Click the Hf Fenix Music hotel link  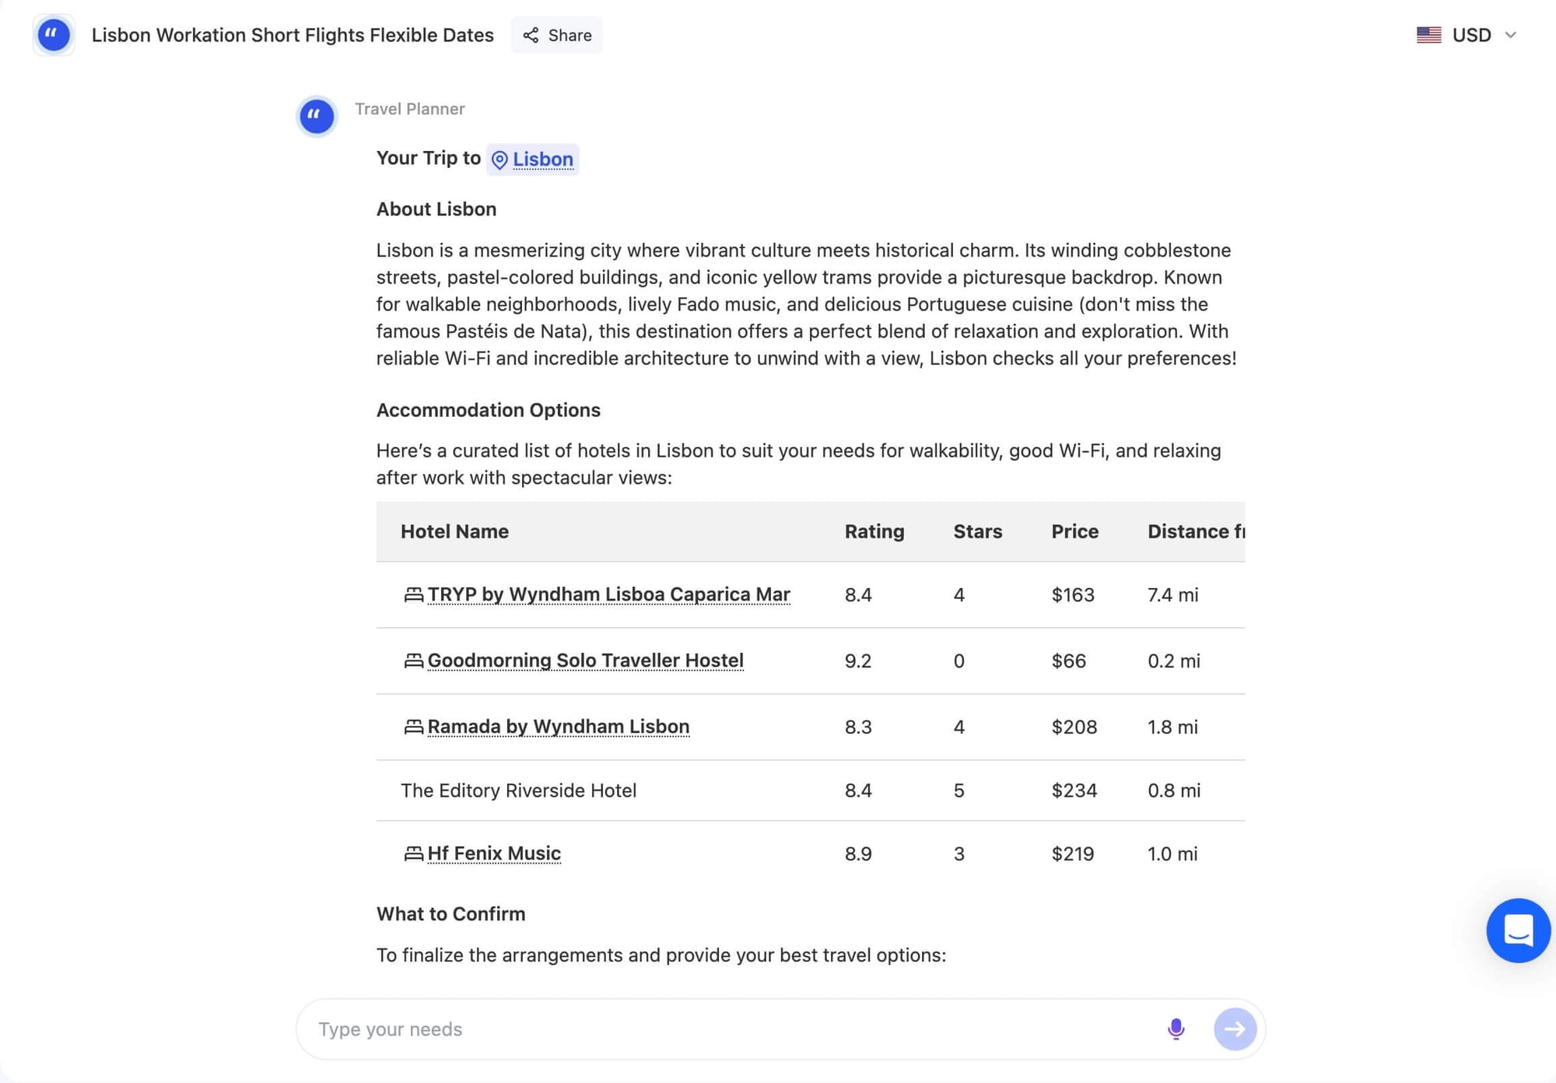point(494,853)
